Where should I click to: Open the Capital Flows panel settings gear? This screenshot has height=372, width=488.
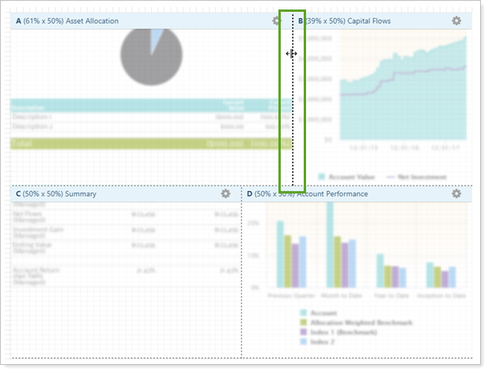click(456, 21)
